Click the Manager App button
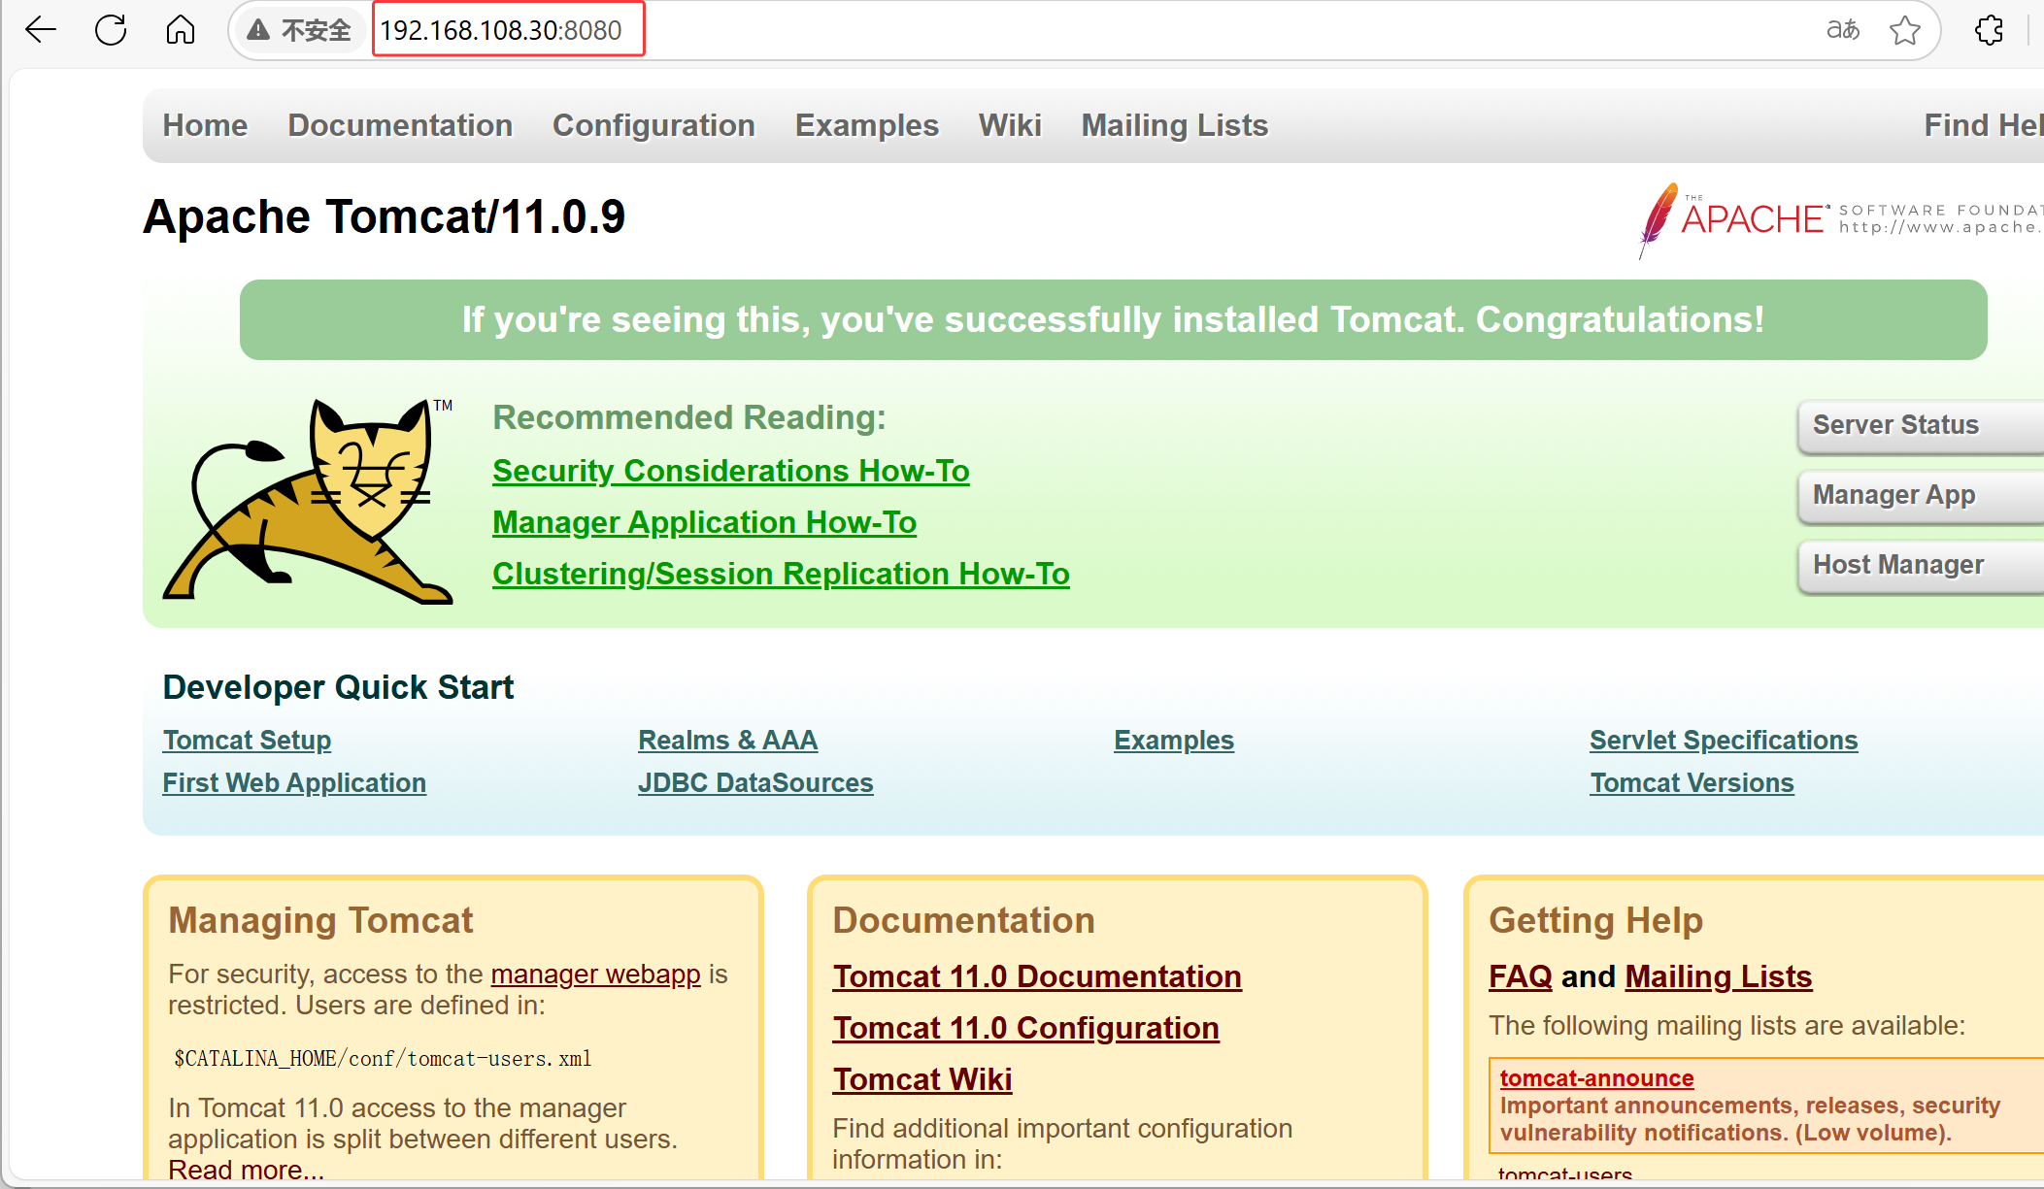 coord(1921,495)
